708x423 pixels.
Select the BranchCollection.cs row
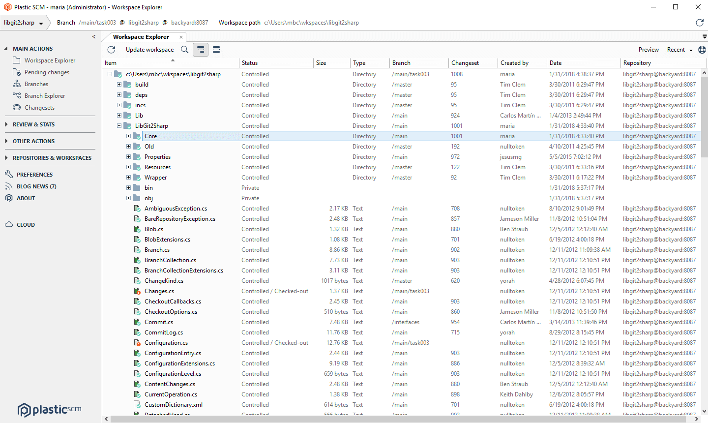click(402, 260)
